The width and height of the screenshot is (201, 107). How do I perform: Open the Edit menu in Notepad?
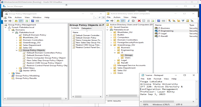click(x=149, y=79)
